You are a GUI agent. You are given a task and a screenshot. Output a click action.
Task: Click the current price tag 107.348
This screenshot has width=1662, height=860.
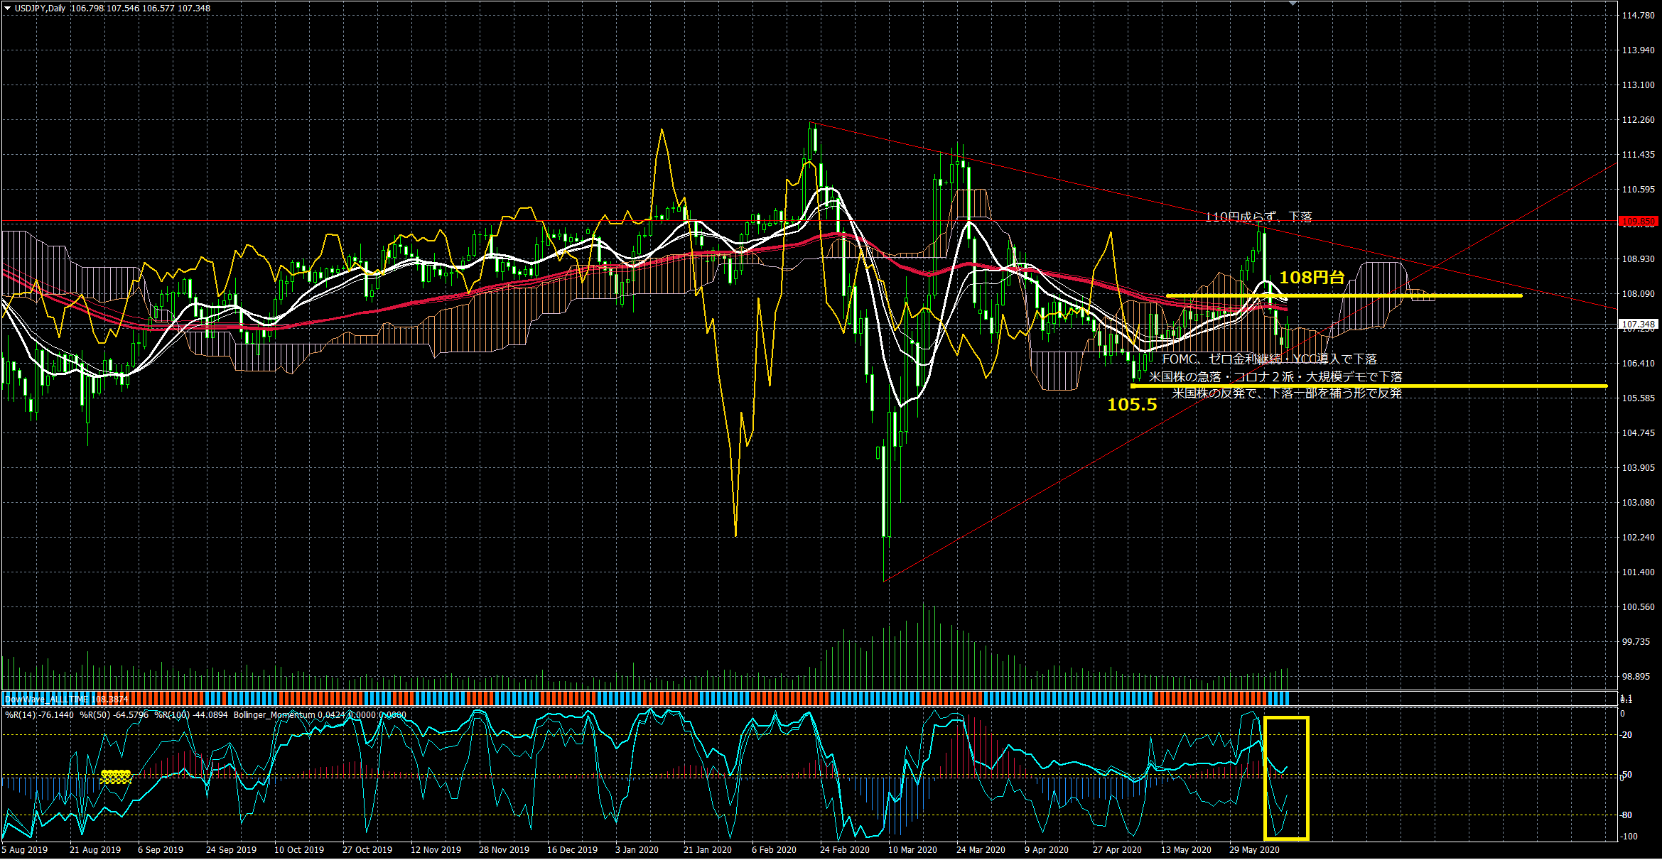click(x=1639, y=325)
